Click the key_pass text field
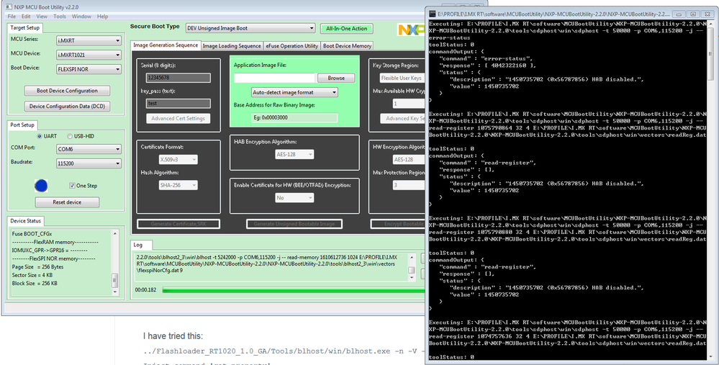Screen dimensions: 719x365 pos(178,104)
